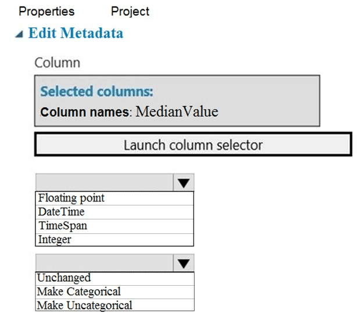Image resolution: width=358 pixels, height=316 pixels.
Task: Click the Selected columns box
Action: [177, 101]
